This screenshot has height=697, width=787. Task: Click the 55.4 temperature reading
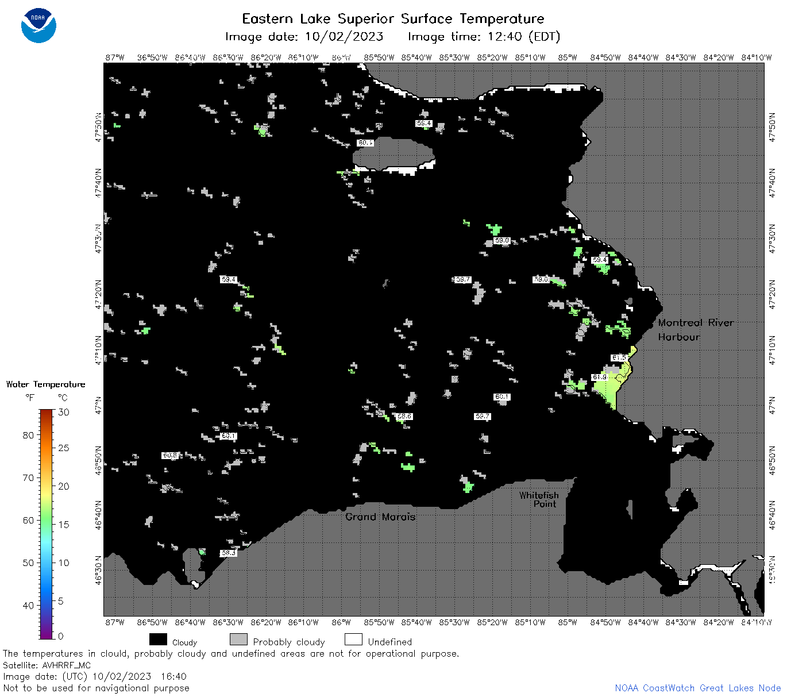tap(423, 124)
